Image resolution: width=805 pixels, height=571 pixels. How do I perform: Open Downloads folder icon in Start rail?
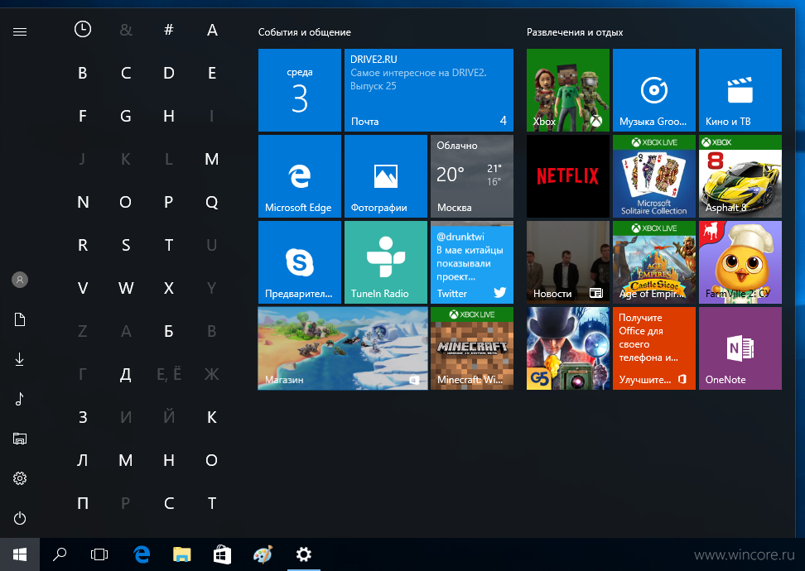[x=20, y=359]
